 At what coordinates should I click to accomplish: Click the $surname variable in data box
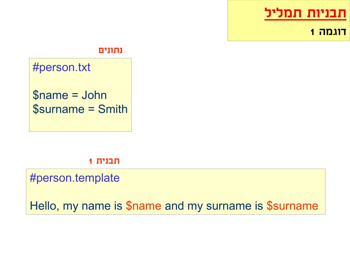(x=58, y=109)
